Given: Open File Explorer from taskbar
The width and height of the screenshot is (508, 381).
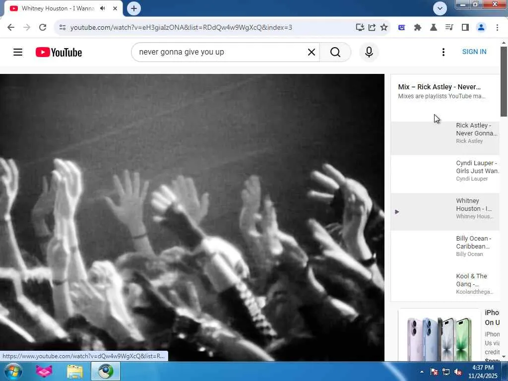Looking at the screenshot, I should pyautogui.click(x=75, y=372).
